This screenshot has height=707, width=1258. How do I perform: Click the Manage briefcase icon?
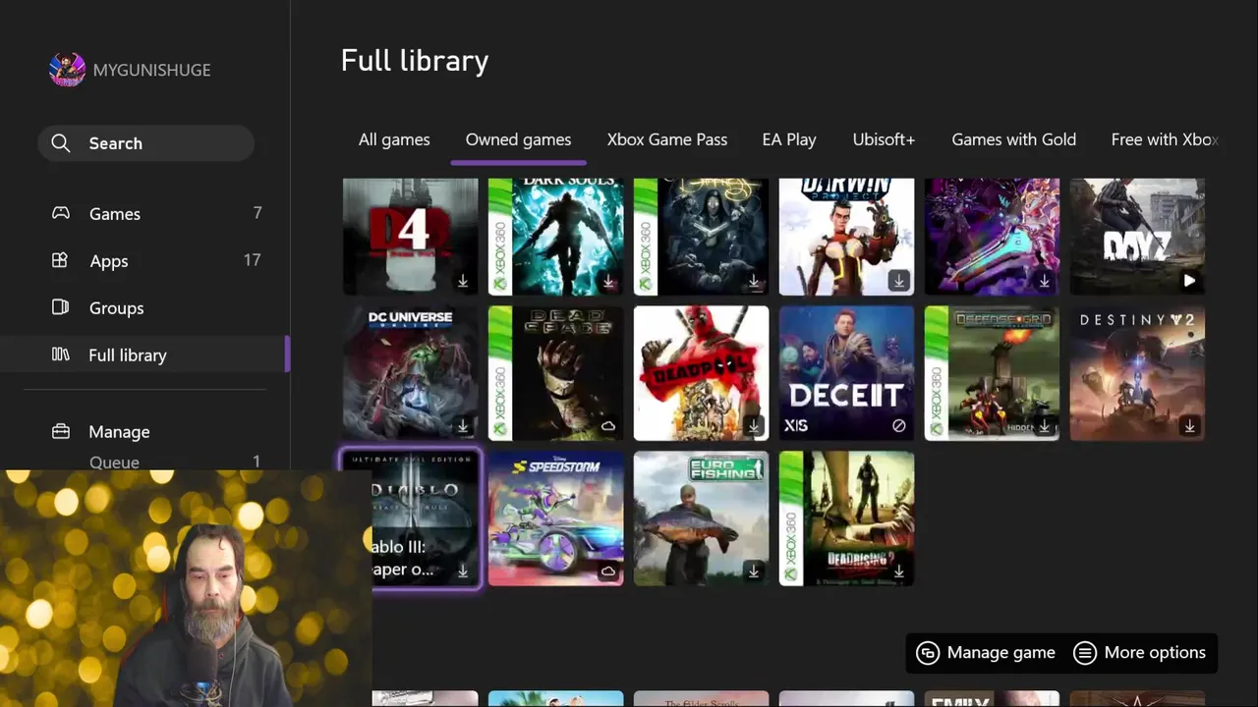tap(61, 431)
